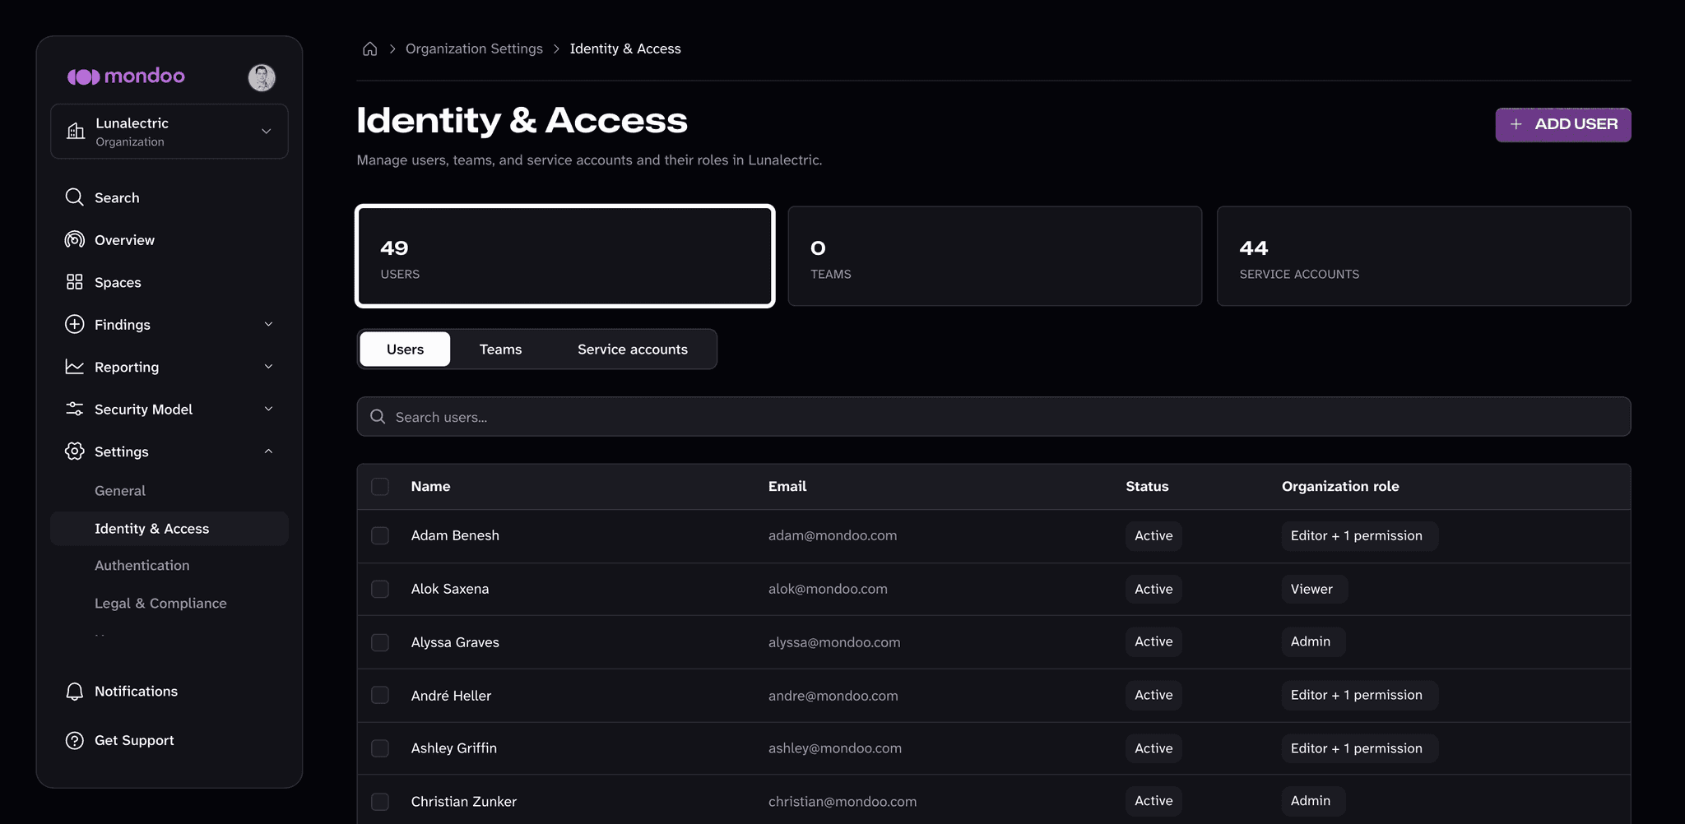Screen dimensions: 1685x824
Task: Click the Search magnifier icon in sidebar
Action: coord(75,197)
